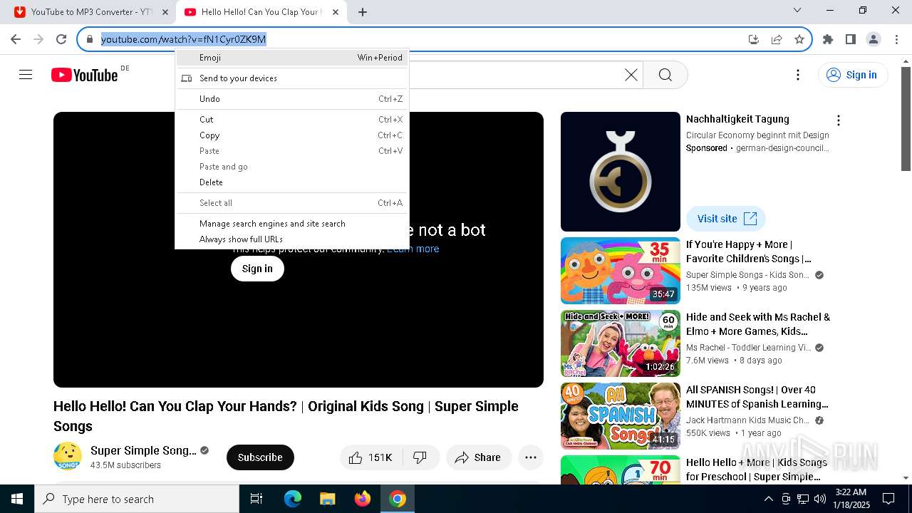Launch Microsoft Edge from the taskbar
This screenshot has width=912, height=513.
point(293,499)
